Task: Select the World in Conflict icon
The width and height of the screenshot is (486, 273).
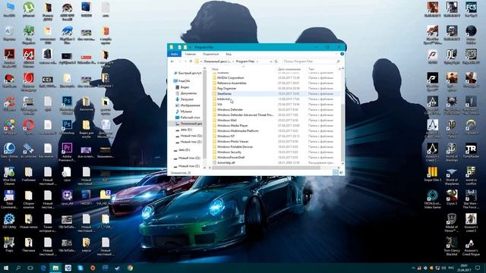Action: click(x=471, y=175)
